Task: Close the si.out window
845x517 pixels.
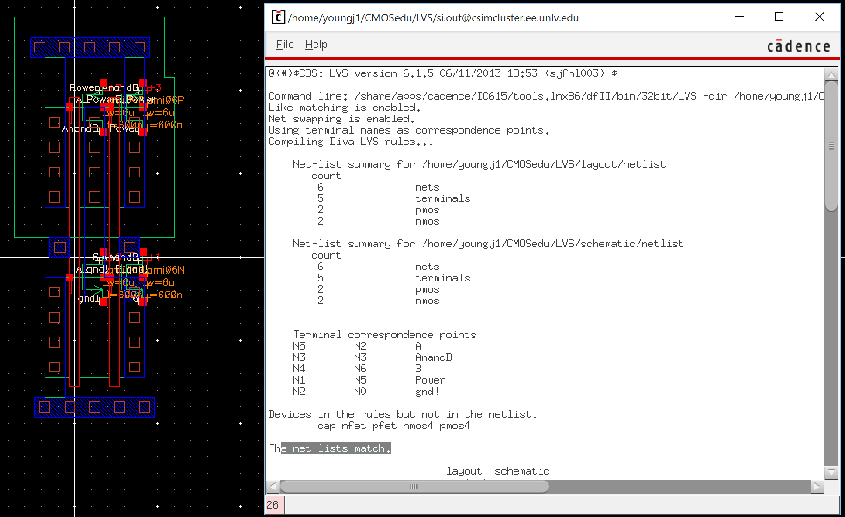Action: coord(819,17)
